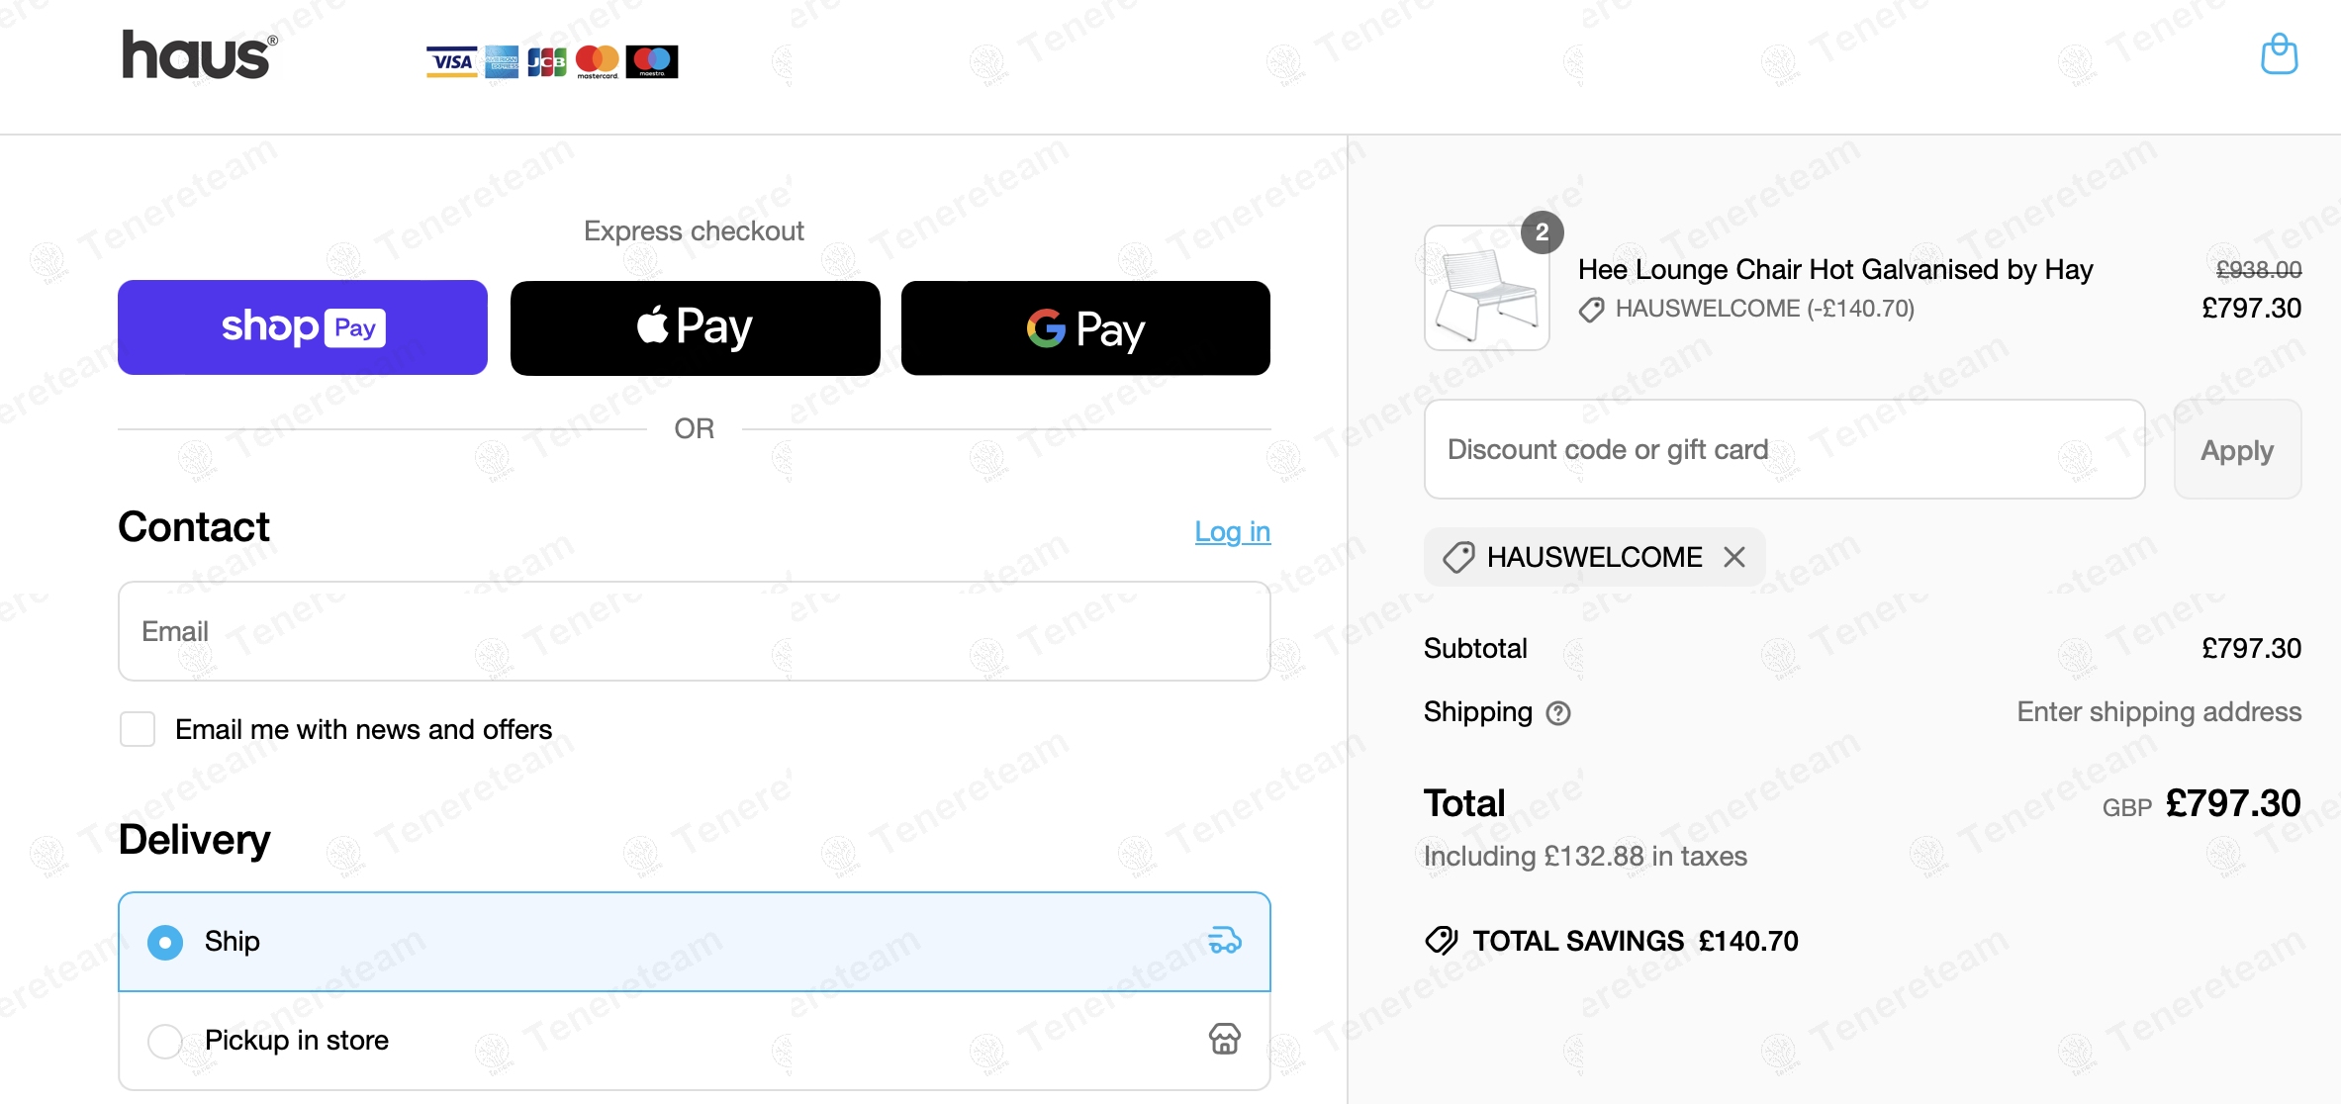The height and width of the screenshot is (1104, 2341).
Task: Click the Hee Lounge Chair product thumbnail
Action: (x=1486, y=288)
